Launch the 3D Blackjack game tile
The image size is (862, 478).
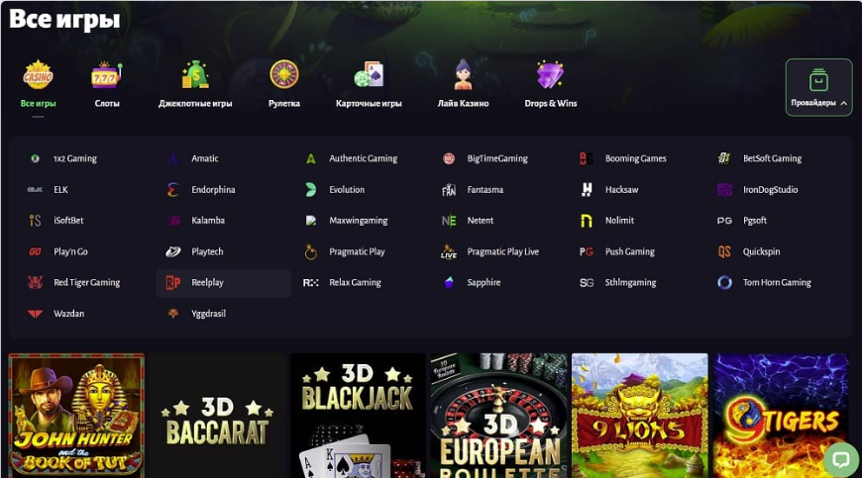[x=358, y=416]
